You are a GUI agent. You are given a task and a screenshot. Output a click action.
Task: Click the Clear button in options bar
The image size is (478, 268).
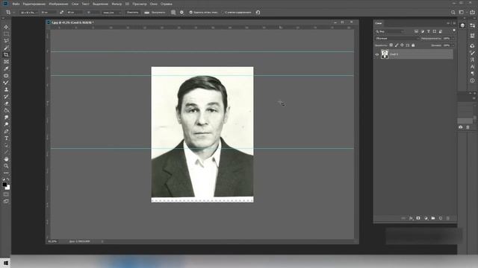[133, 13]
